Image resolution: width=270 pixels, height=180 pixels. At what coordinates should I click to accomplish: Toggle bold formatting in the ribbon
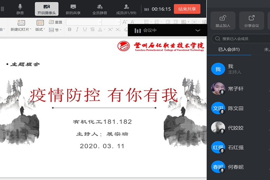click(70, 30)
